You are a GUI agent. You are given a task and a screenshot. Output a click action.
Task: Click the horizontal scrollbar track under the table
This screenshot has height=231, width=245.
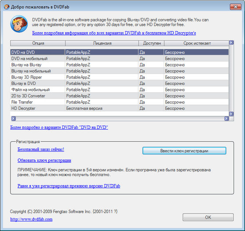click(x=120, y=119)
